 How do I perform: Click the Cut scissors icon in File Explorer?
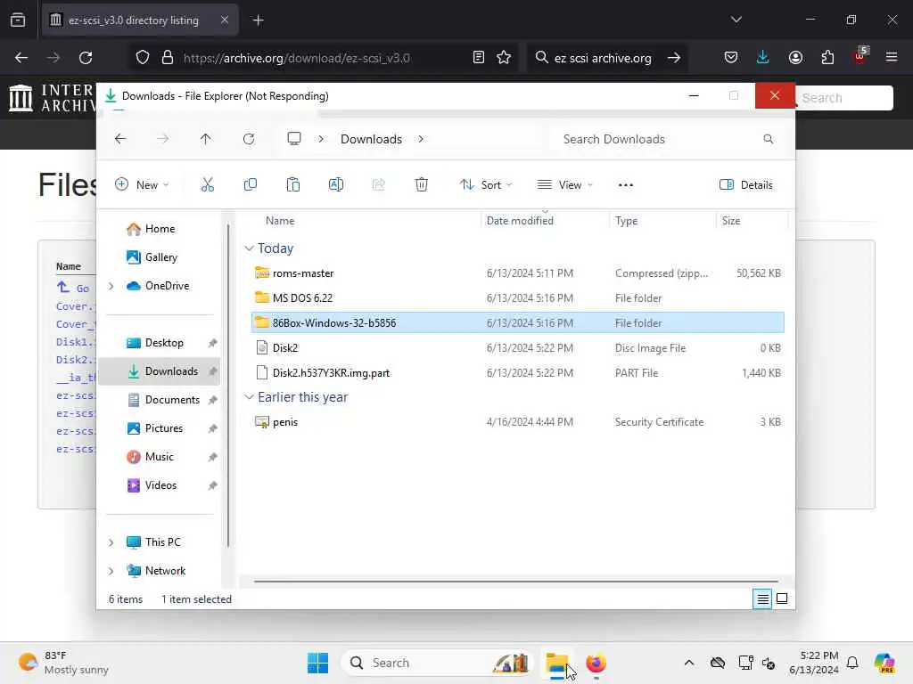click(x=207, y=185)
